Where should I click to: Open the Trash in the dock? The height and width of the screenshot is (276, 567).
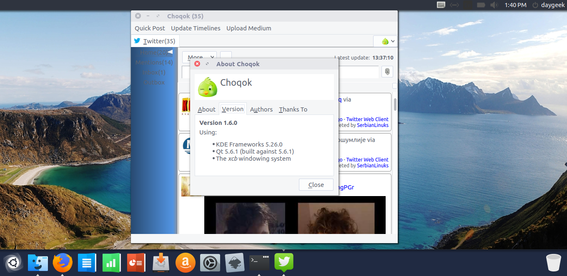(554, 263)
